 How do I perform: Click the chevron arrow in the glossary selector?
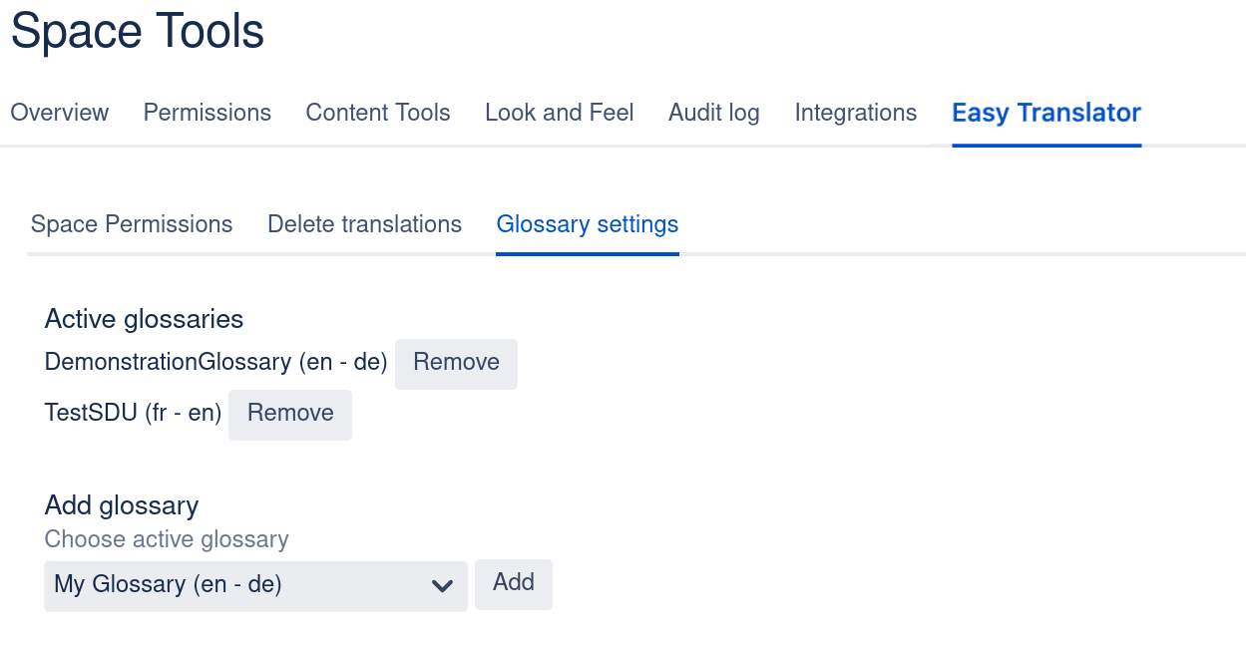coord(442,586)
